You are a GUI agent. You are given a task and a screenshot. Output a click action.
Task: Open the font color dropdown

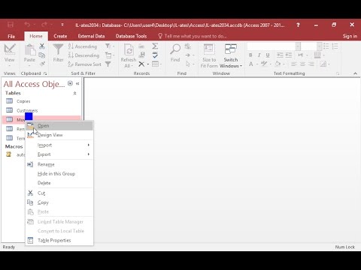257,64
